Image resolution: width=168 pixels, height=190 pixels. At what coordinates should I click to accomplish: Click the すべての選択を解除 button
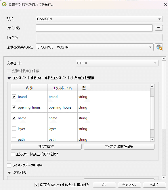119,147
